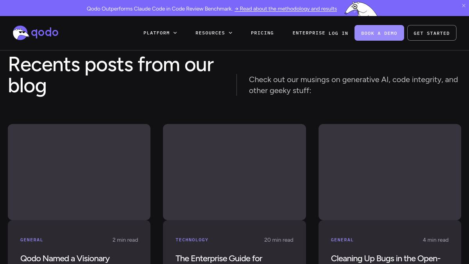The width and height of the screenshot is (469, 264).
Task: Open the Pricing page
Action: coord(262,33)
